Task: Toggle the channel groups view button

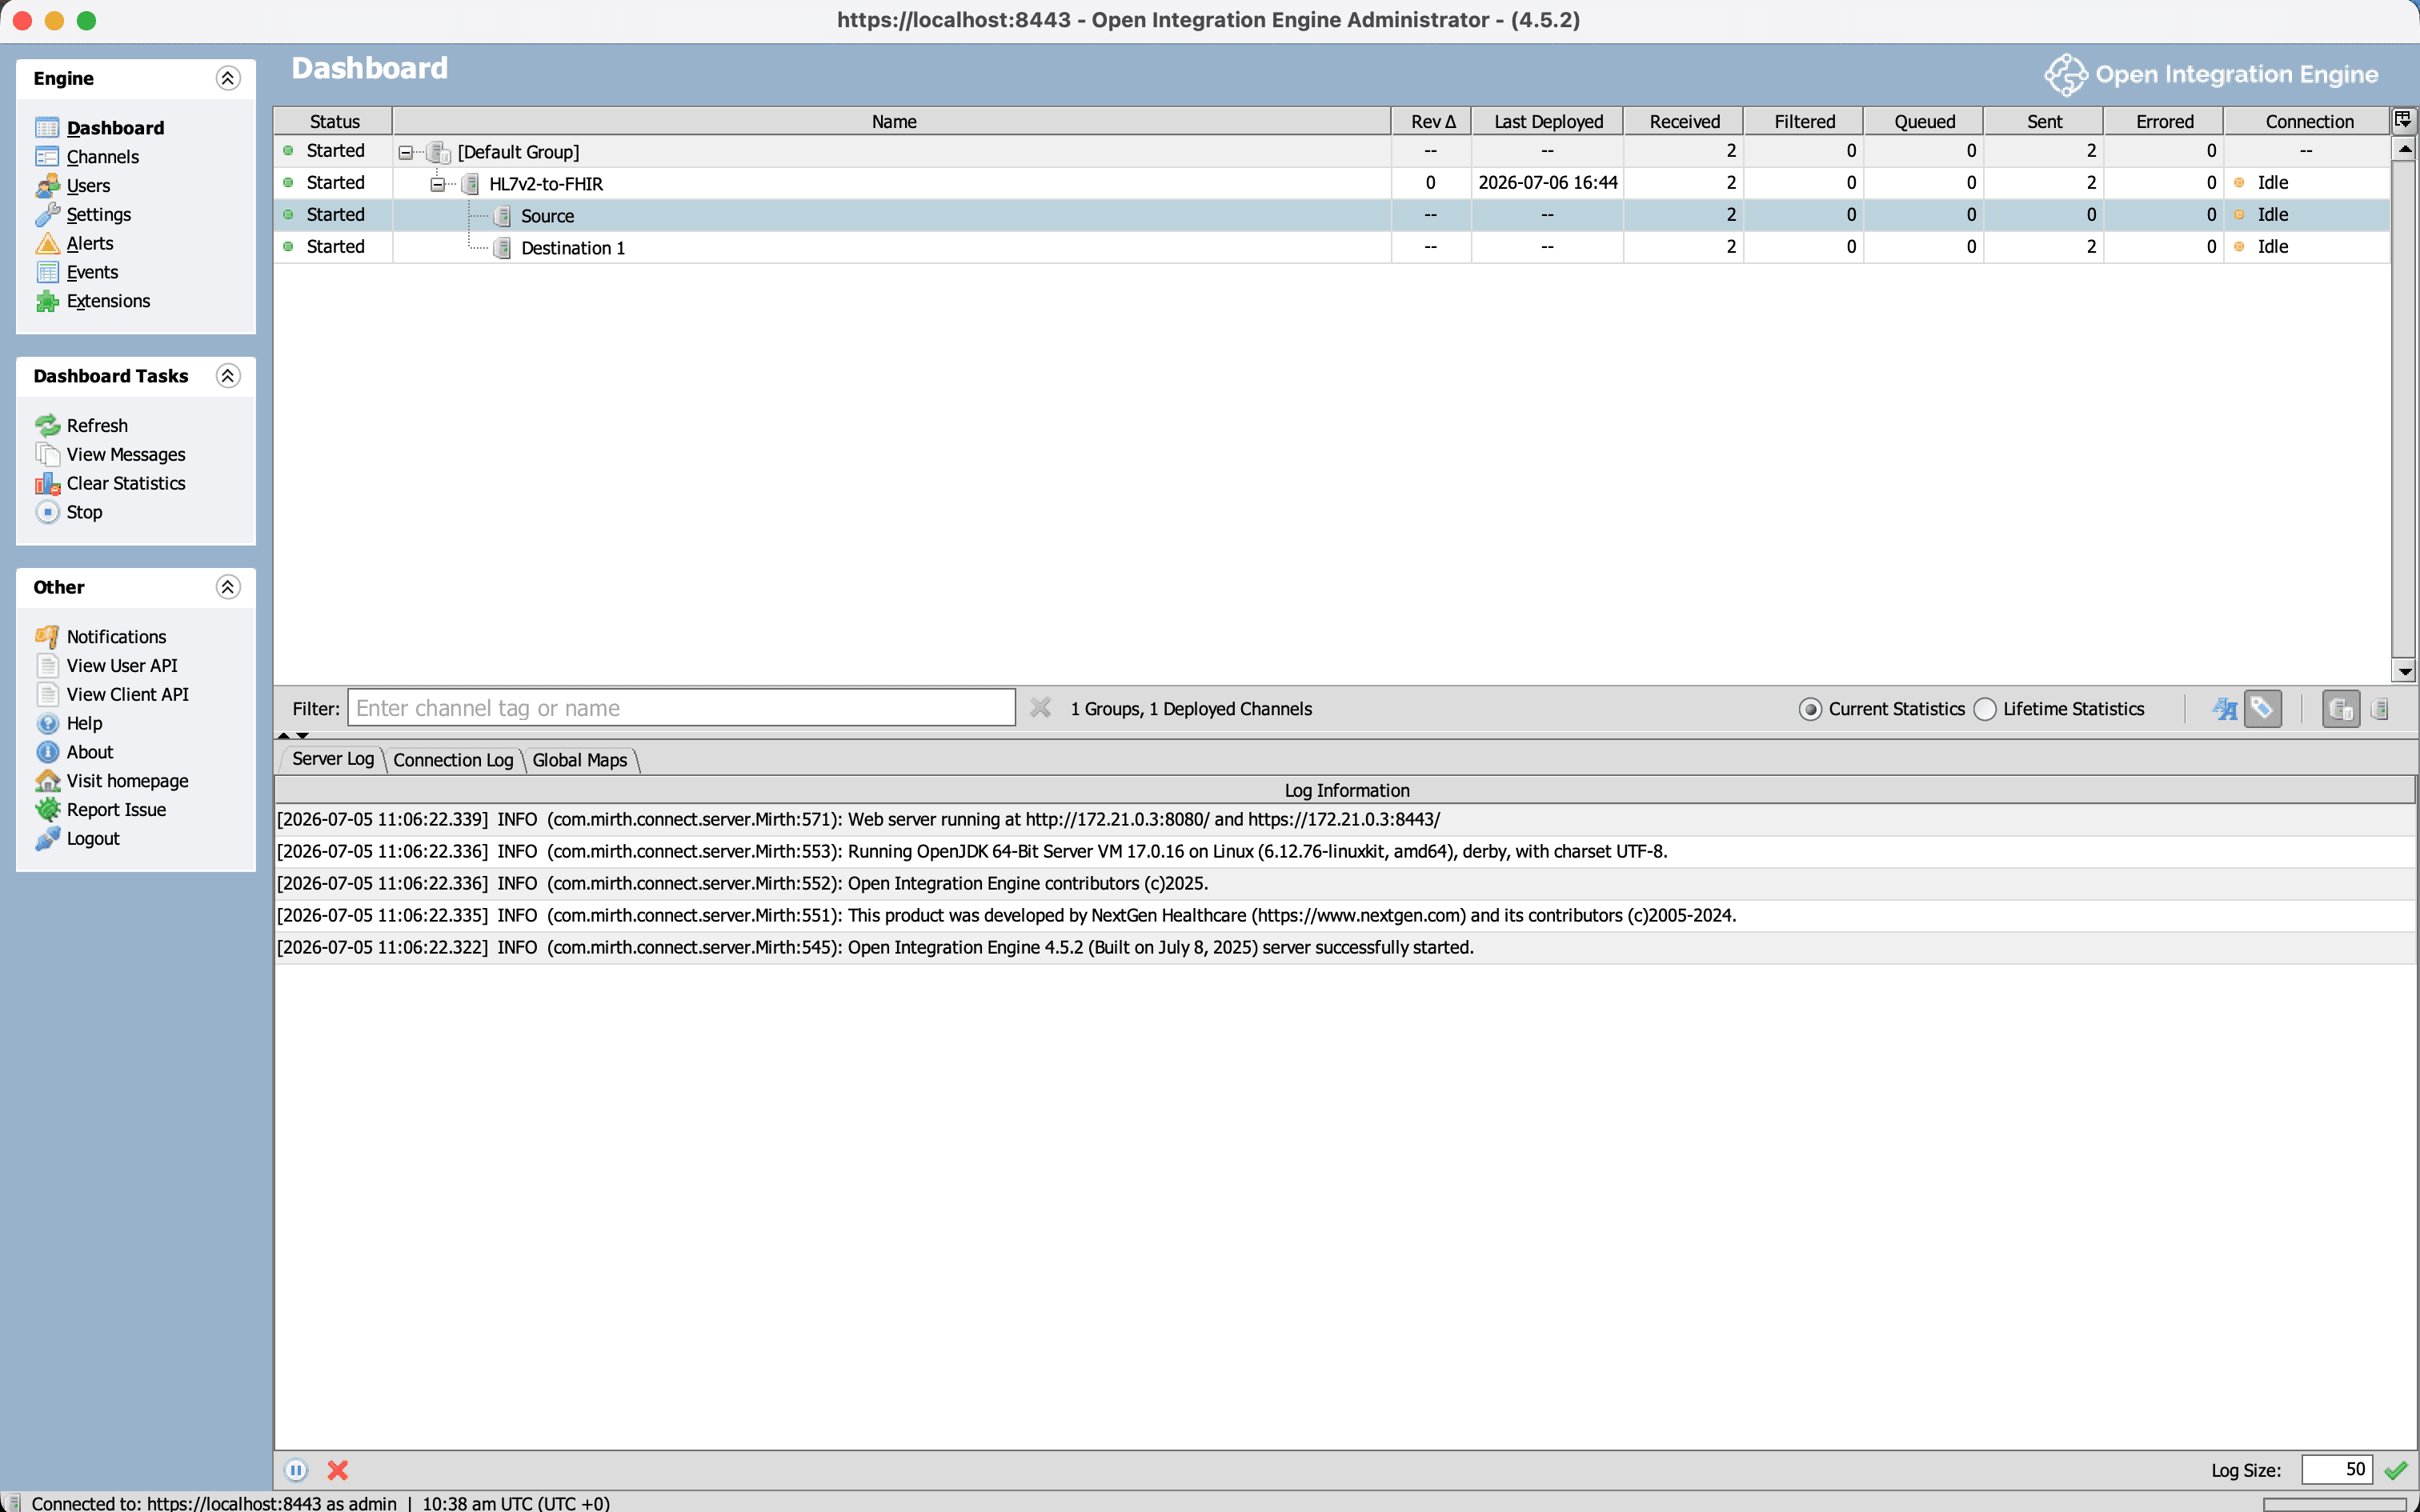Action: (2341, 709)
